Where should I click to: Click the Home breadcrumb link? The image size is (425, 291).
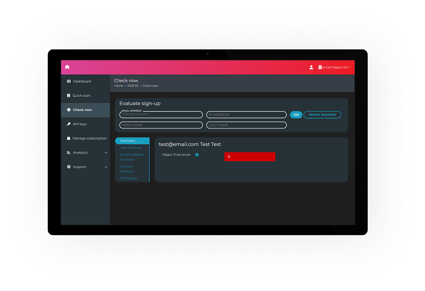(119, 86)
